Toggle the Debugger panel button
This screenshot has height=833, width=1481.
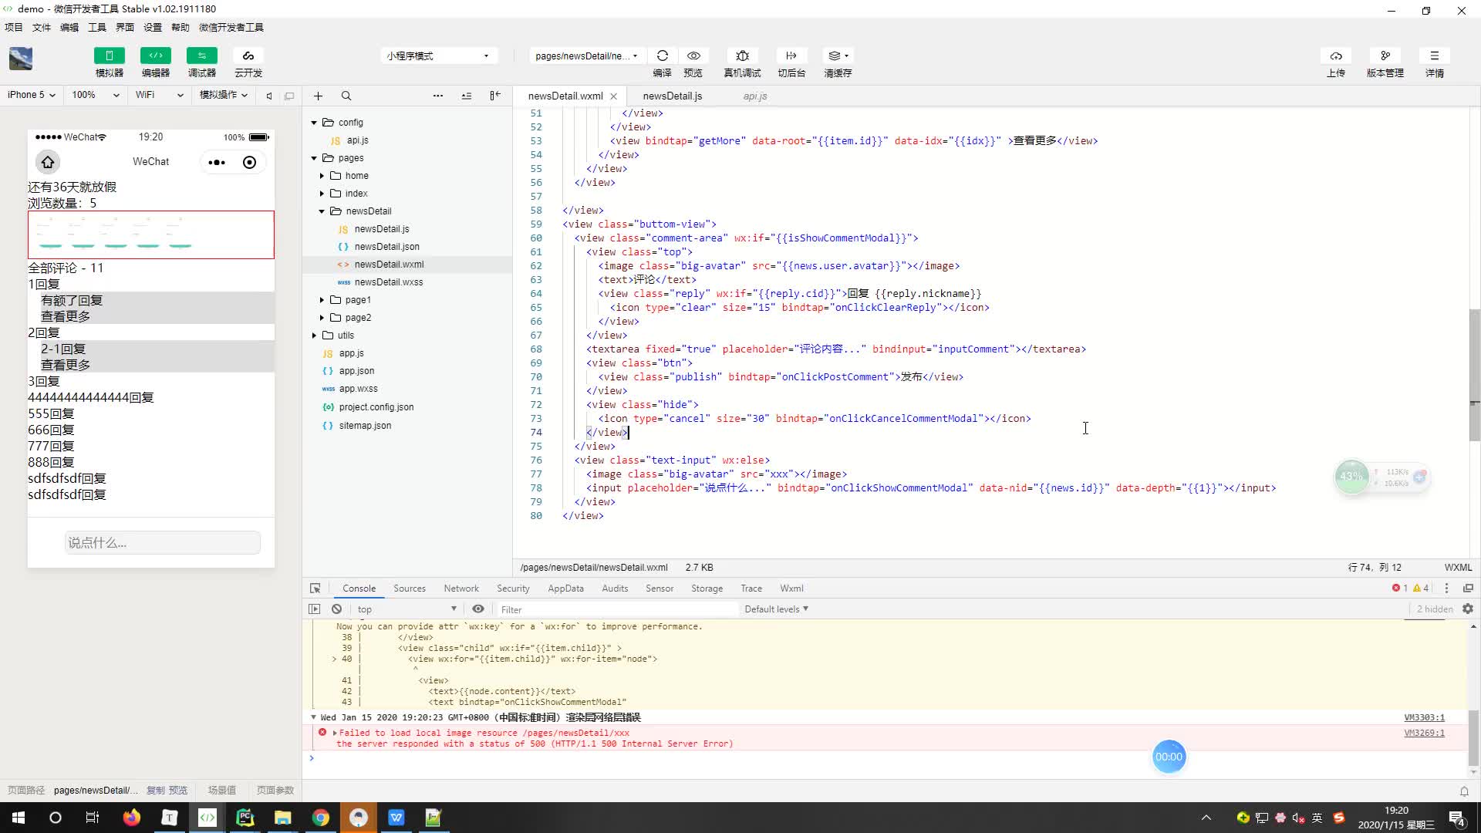point(201,56)
